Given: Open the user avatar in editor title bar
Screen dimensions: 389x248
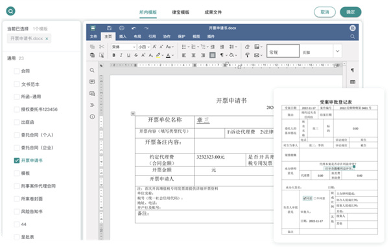Looking at the screenshot, I should point(353,28).
